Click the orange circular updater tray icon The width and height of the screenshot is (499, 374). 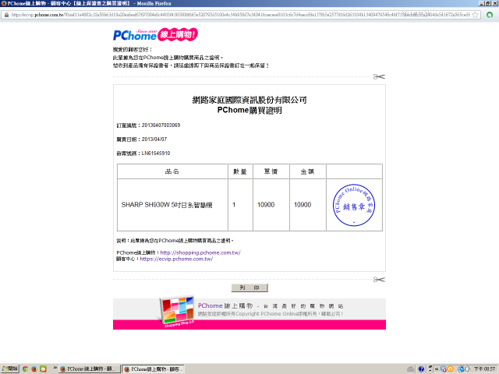click(451, 369)
